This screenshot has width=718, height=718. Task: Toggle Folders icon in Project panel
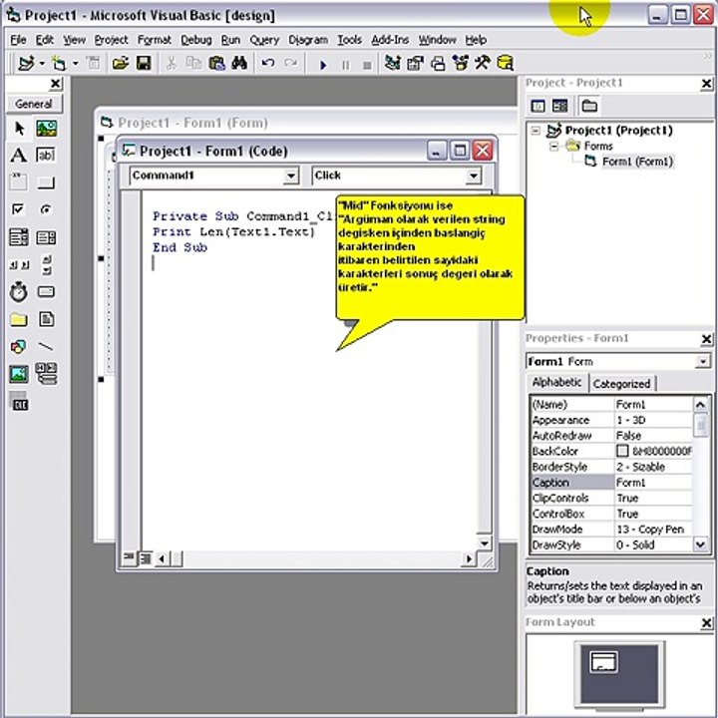tap(589, 107)
